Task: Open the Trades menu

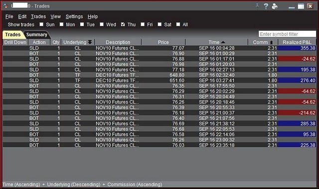Action: tap(38, 16)
